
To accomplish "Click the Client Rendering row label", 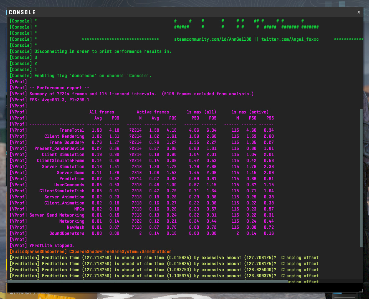I will 64,136.
